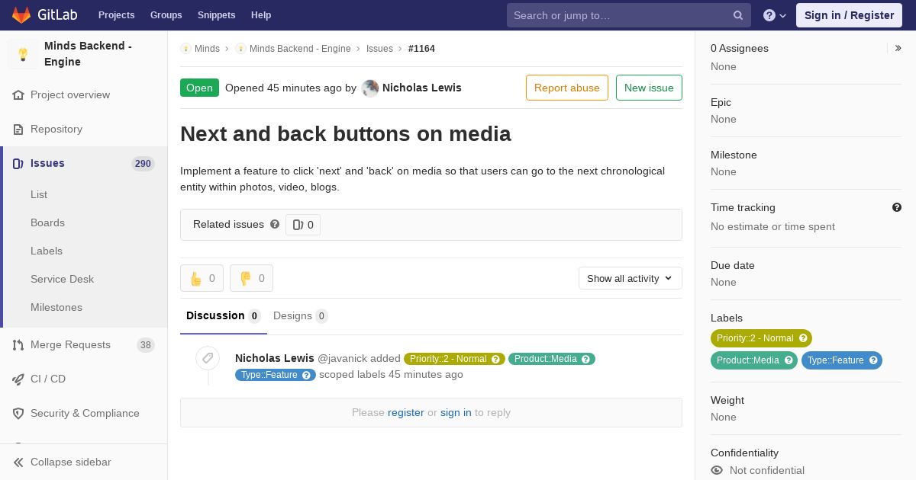Image resolution: width=916 pixels, height=480 pixels.
Task: Click the Time tracking help icon
Action: 897,207
